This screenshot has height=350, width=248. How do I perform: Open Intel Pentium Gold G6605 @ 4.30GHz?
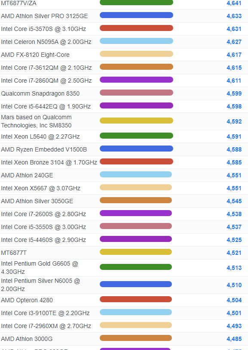pos(40,268)
